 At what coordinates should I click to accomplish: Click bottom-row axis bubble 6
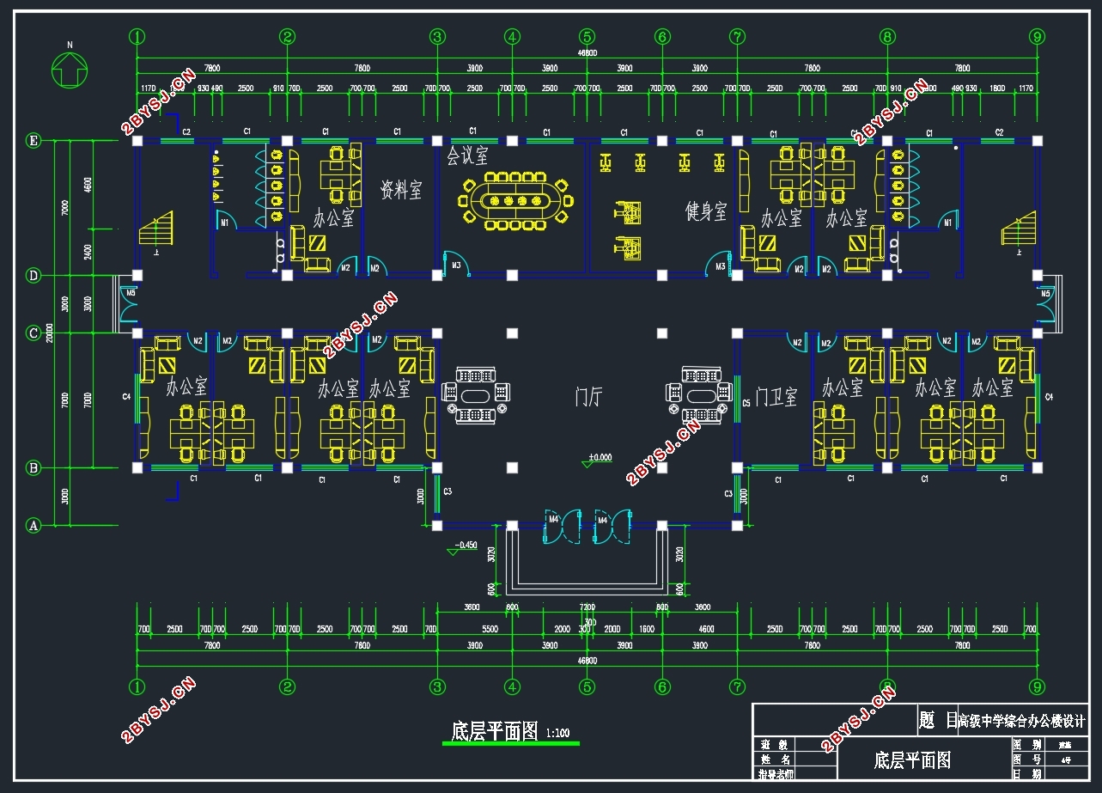coord(662,686)
